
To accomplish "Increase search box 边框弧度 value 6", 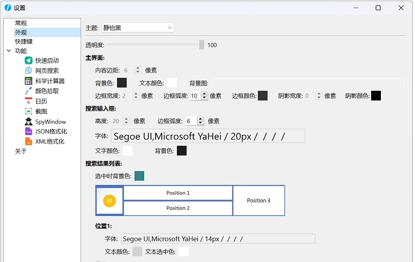I will (201, 119).
